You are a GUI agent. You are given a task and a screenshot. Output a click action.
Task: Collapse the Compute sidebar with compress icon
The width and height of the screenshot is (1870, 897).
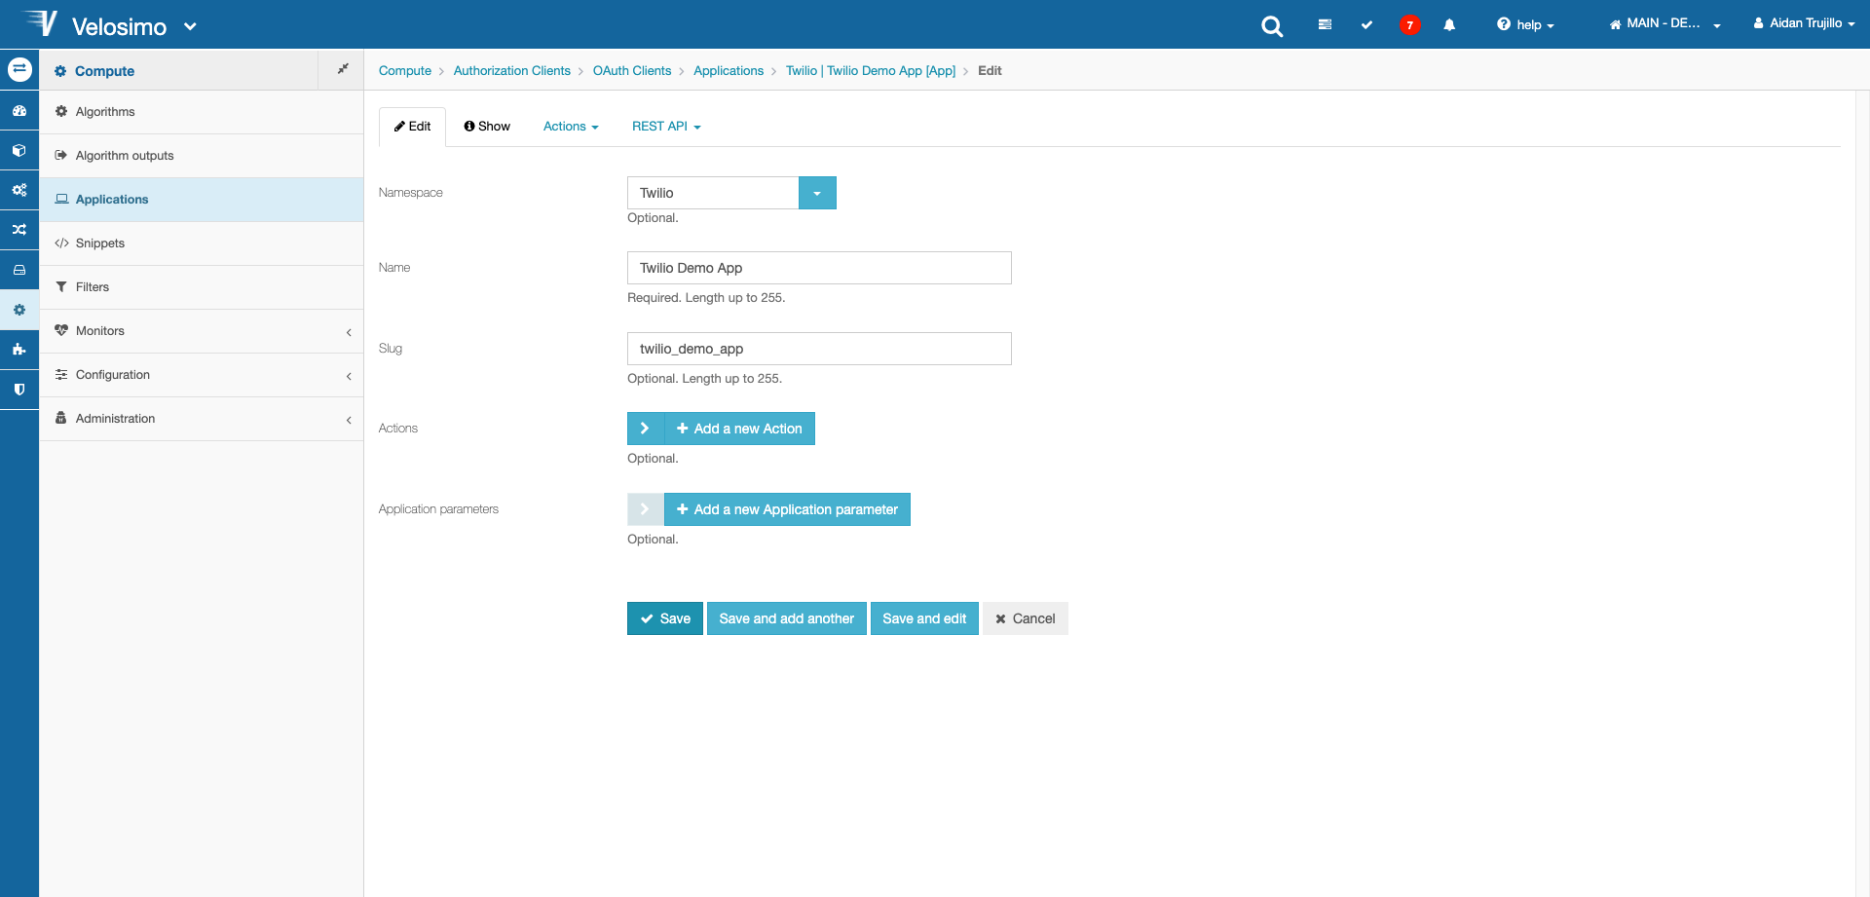[x=342, y=69]
